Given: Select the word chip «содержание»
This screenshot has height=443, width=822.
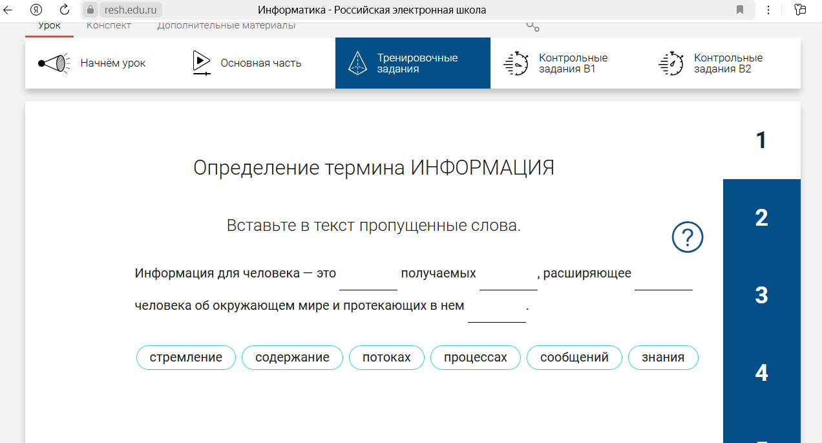Looking at the screenshot, I should 292,358.
